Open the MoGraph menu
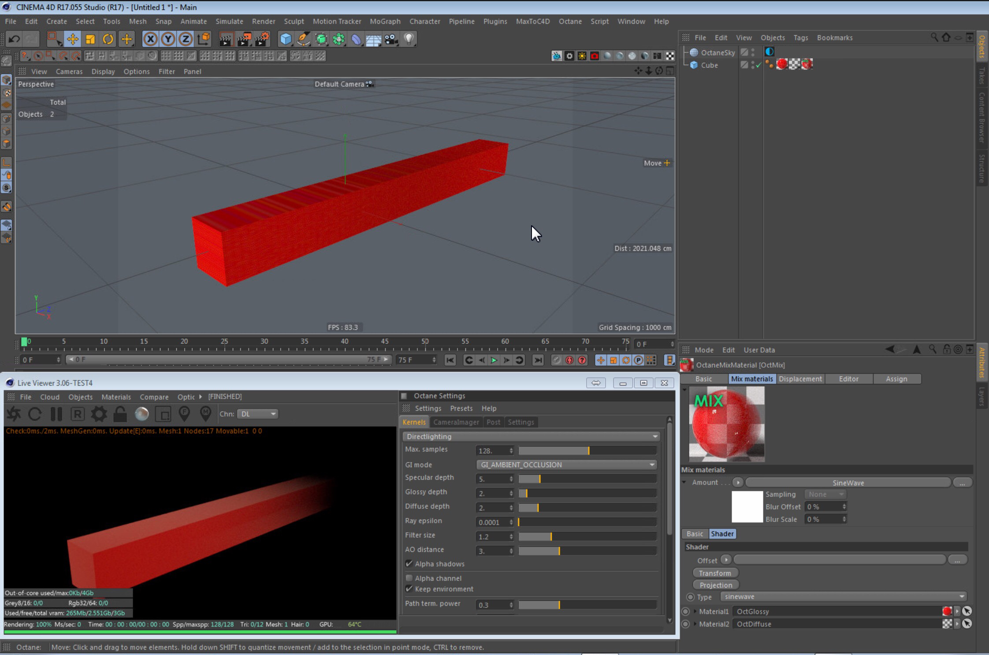Viewport: 989px width, 655px height. point(385,21)
